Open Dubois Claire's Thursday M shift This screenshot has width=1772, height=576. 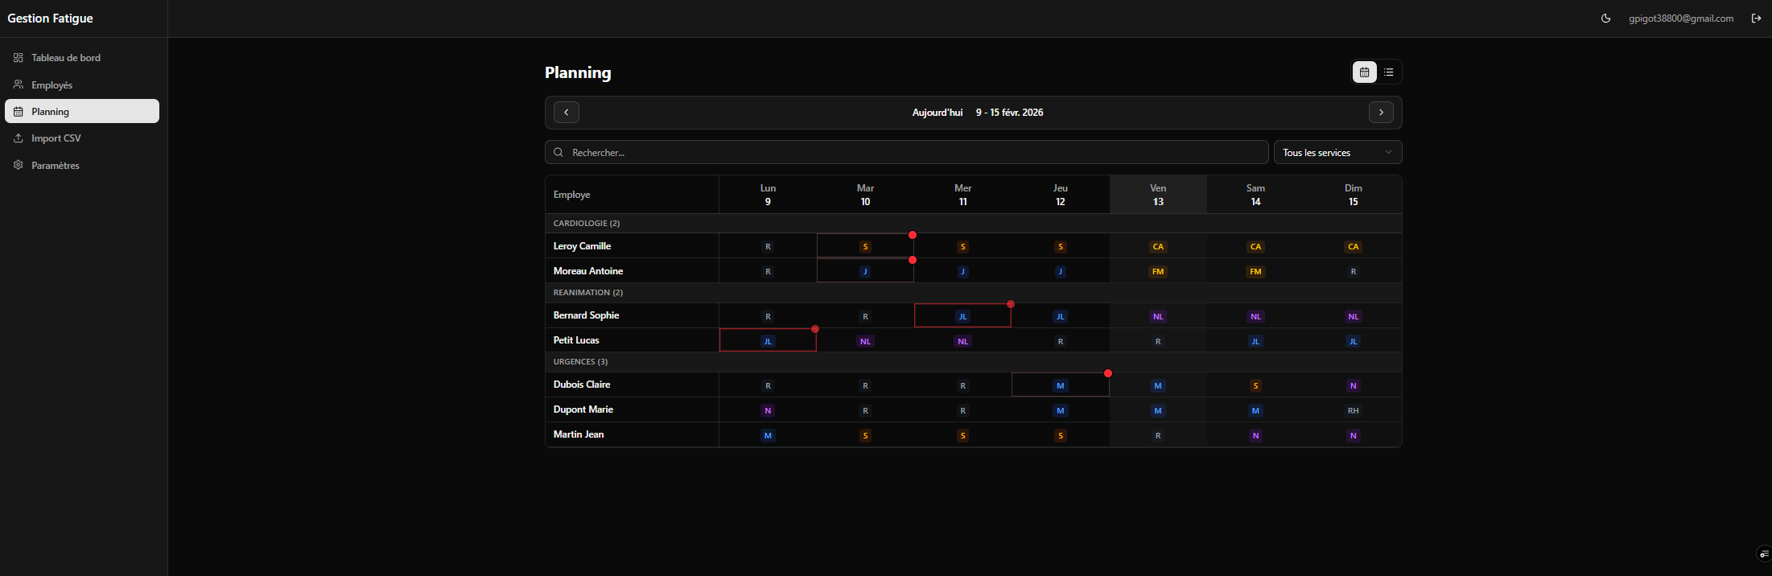point(1060,386)
